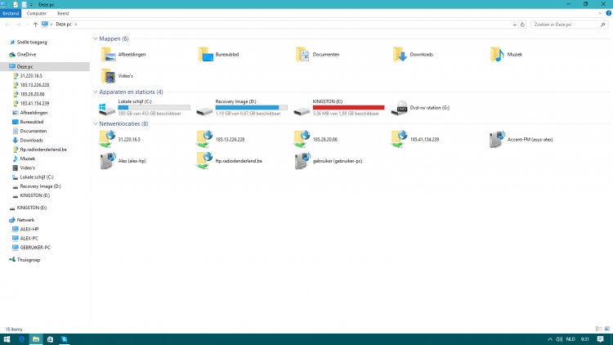Open the Store app in taskbar
Screen dimensions: 613x345
[50, 338]
